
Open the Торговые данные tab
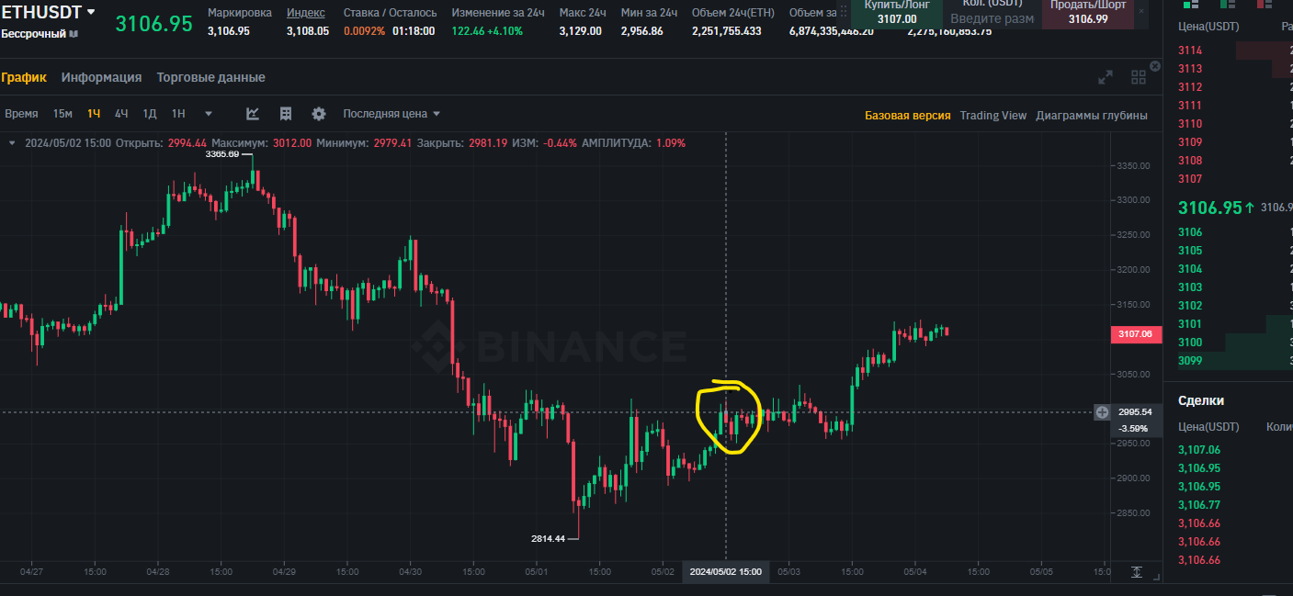pos(210,77)
